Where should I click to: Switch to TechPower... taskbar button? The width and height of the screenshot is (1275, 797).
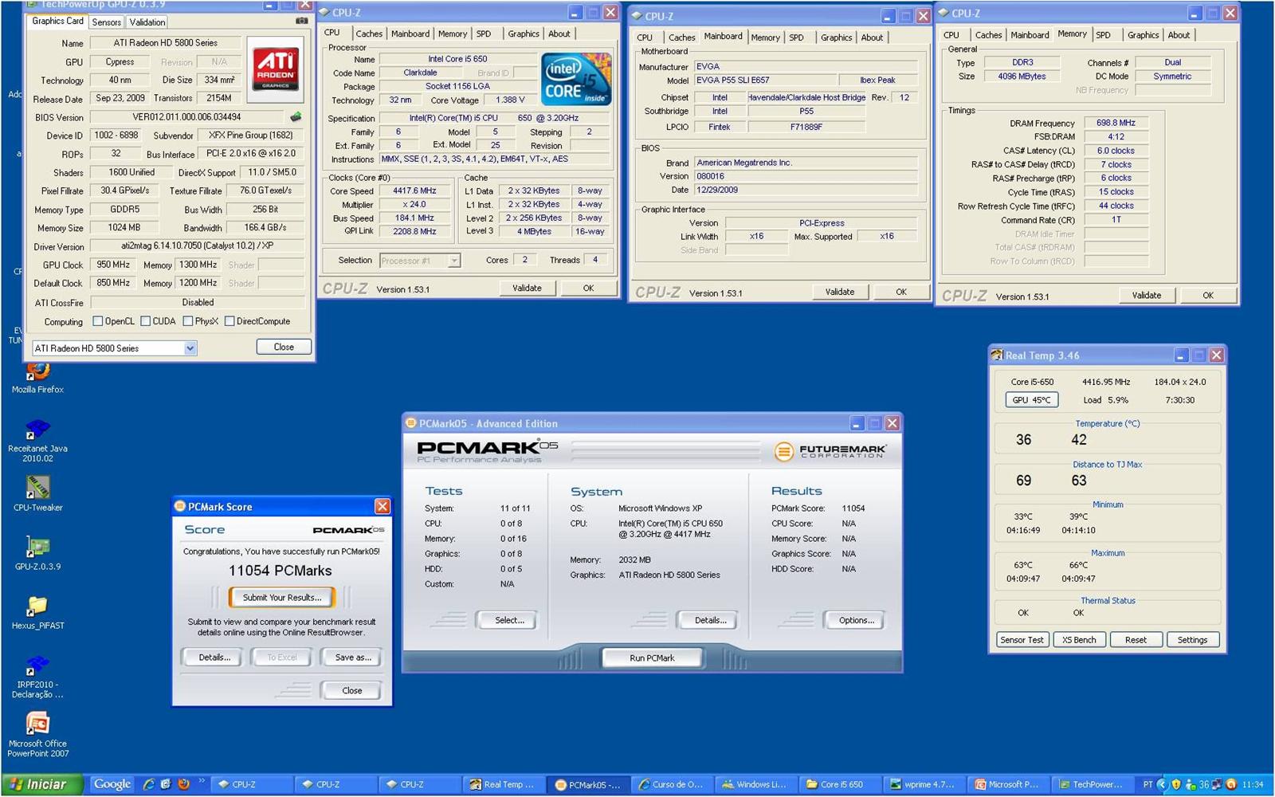1092,784
